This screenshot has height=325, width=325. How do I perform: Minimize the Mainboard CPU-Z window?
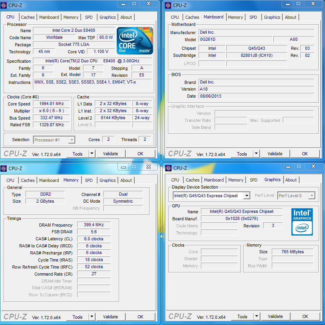(x=288, y=4)
